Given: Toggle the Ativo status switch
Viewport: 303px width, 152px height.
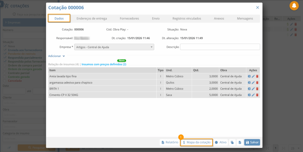Looking at the screenshot, I should pyautogui.click(x=221, y=143).
